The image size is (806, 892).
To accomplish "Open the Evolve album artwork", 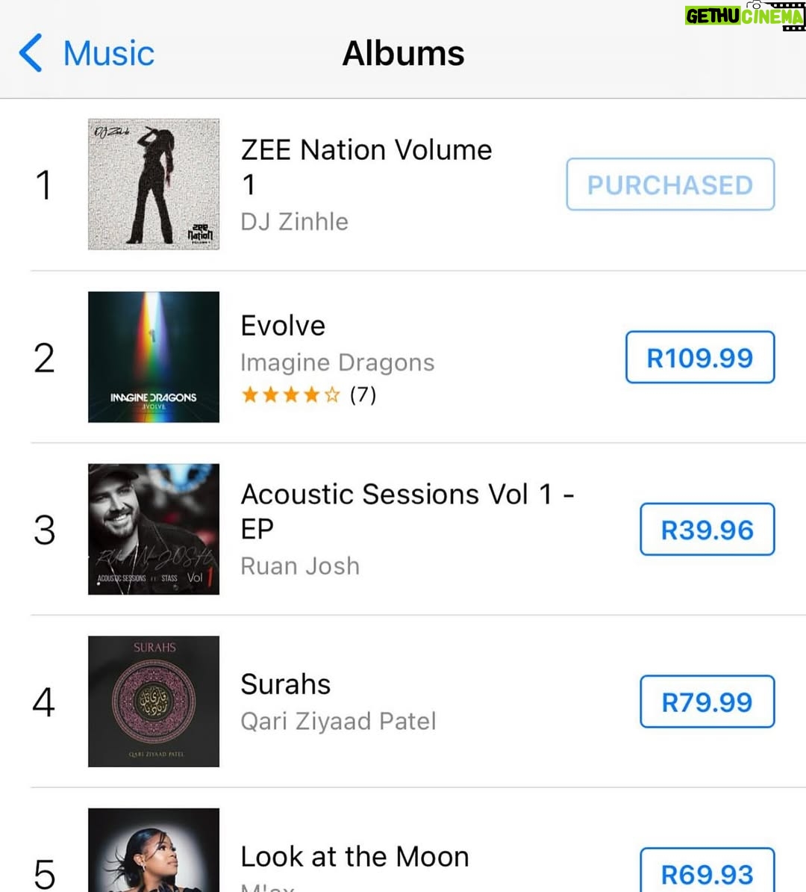I will pyautogui.click(x=154, y=357).
